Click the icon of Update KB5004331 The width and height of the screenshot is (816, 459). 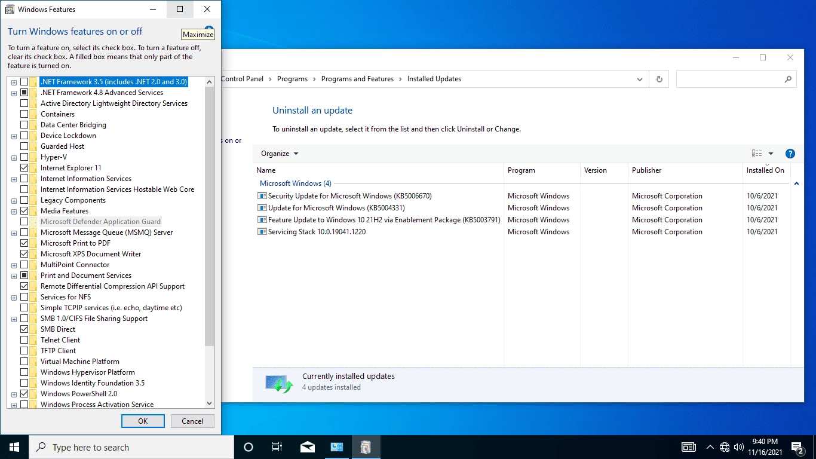tap(262, 208)
